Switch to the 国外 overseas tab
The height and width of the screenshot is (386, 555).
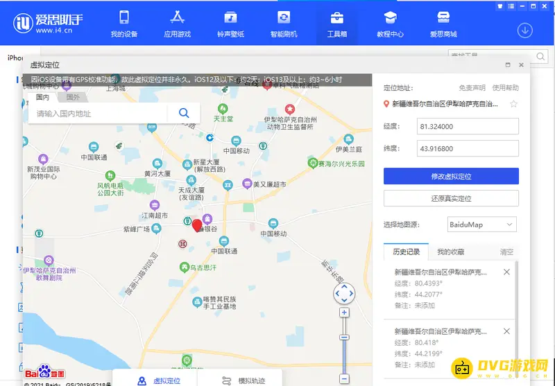[73, 97]
